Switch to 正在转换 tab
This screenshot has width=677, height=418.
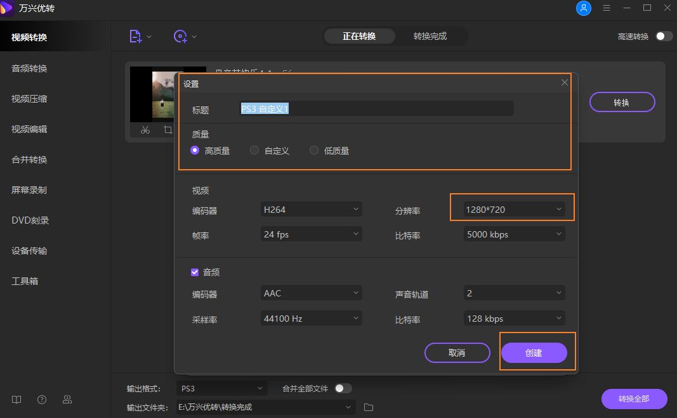tap(359, 36)
